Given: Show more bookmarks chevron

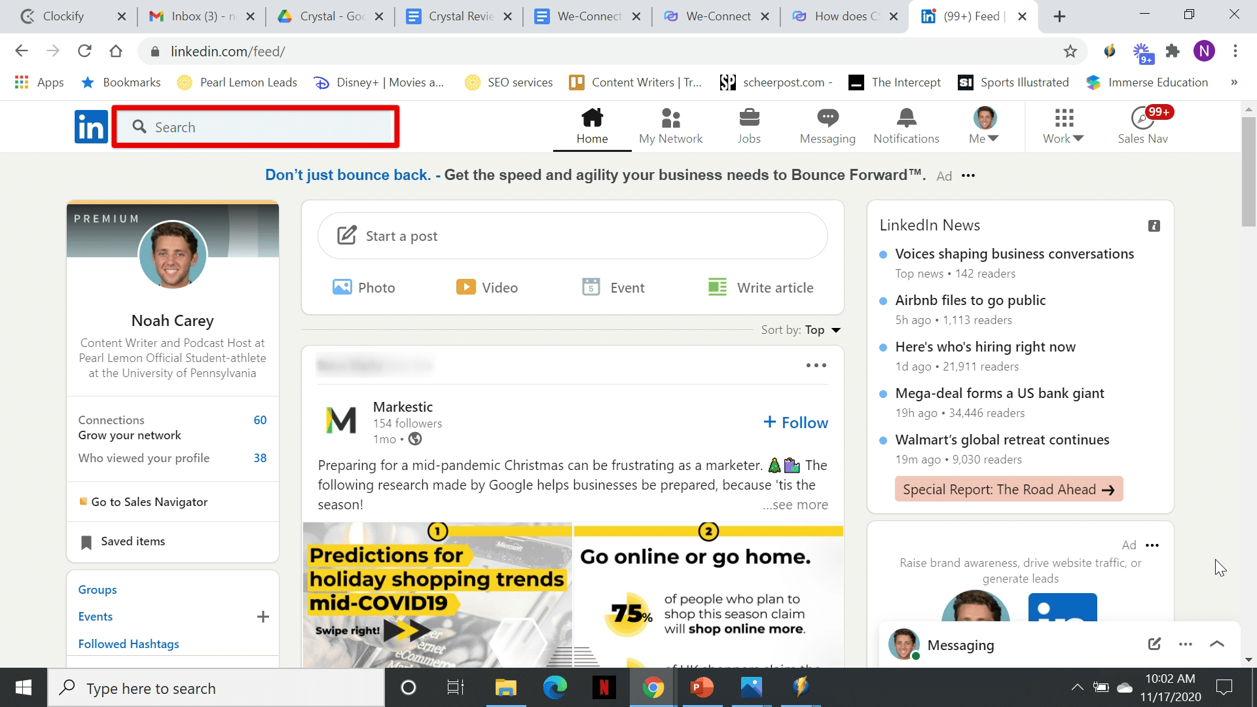Looking at the screenshot, I should click(x=1234, y=82).
